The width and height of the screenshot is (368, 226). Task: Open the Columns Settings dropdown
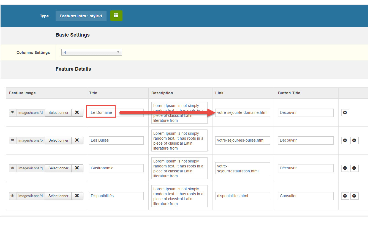click(91, 52)
